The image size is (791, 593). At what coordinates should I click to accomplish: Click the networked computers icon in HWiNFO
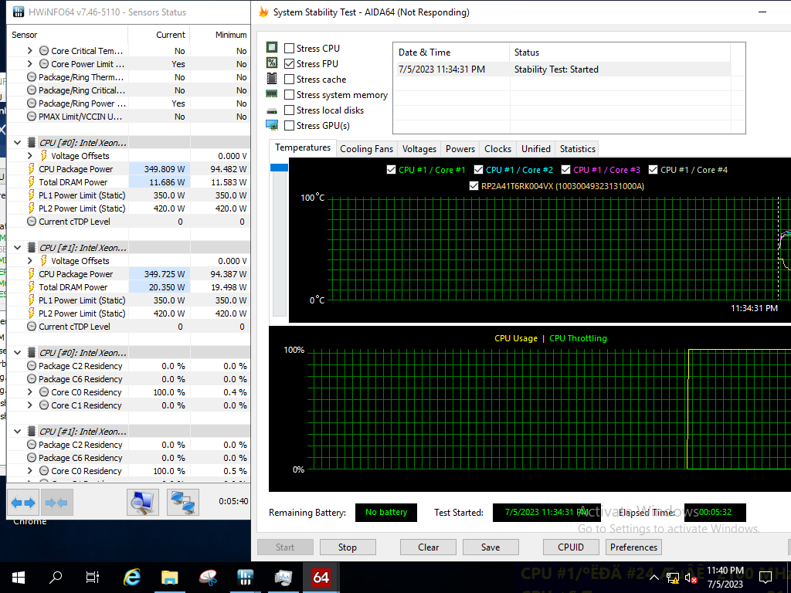tap(183, 503)
